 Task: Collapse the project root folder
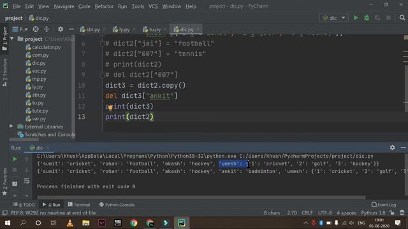point(12,39)
